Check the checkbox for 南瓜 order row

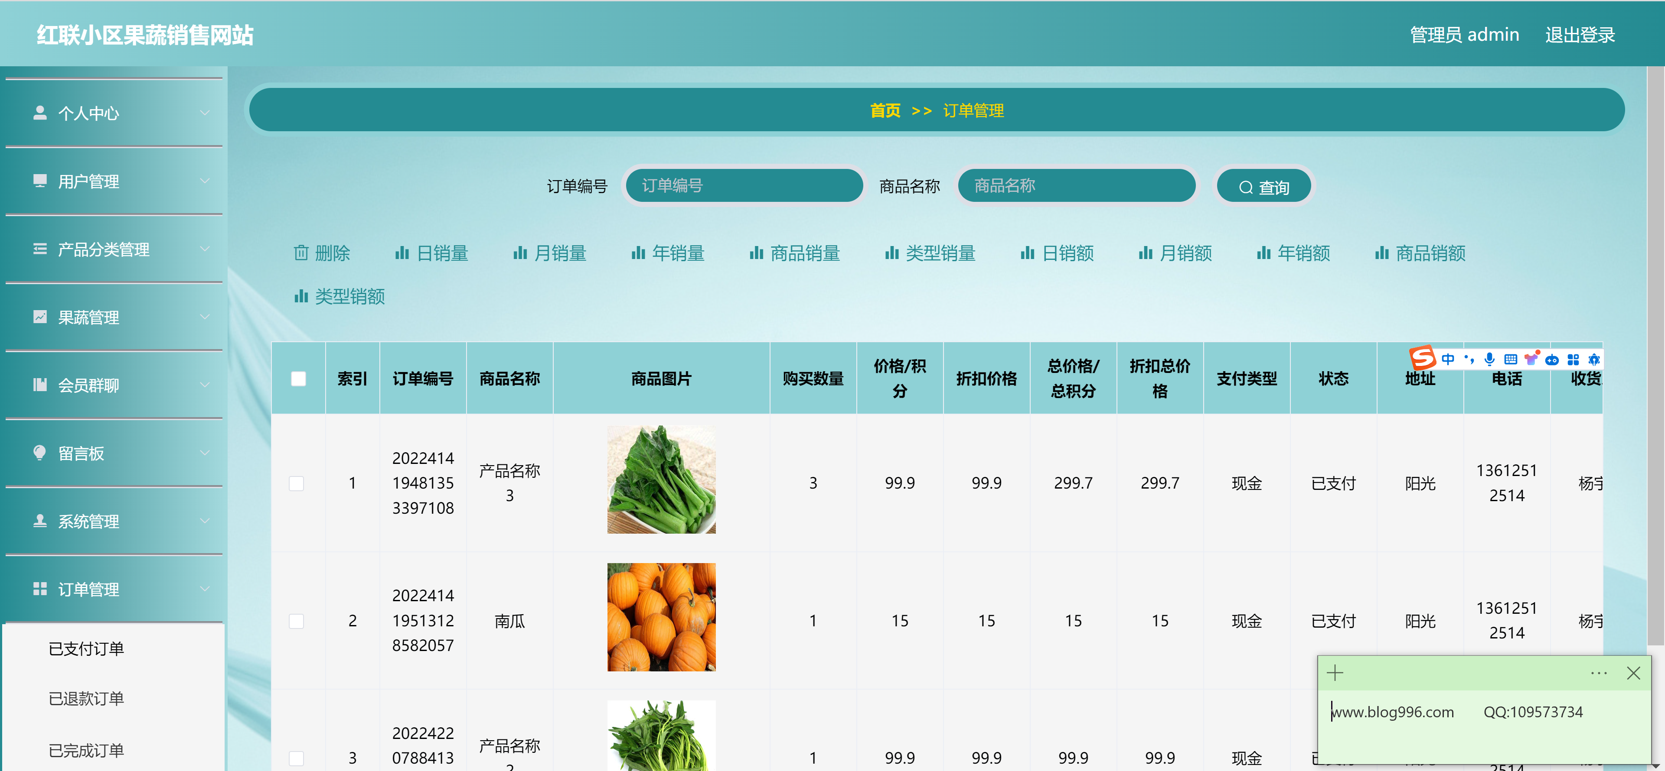point(296,621)
